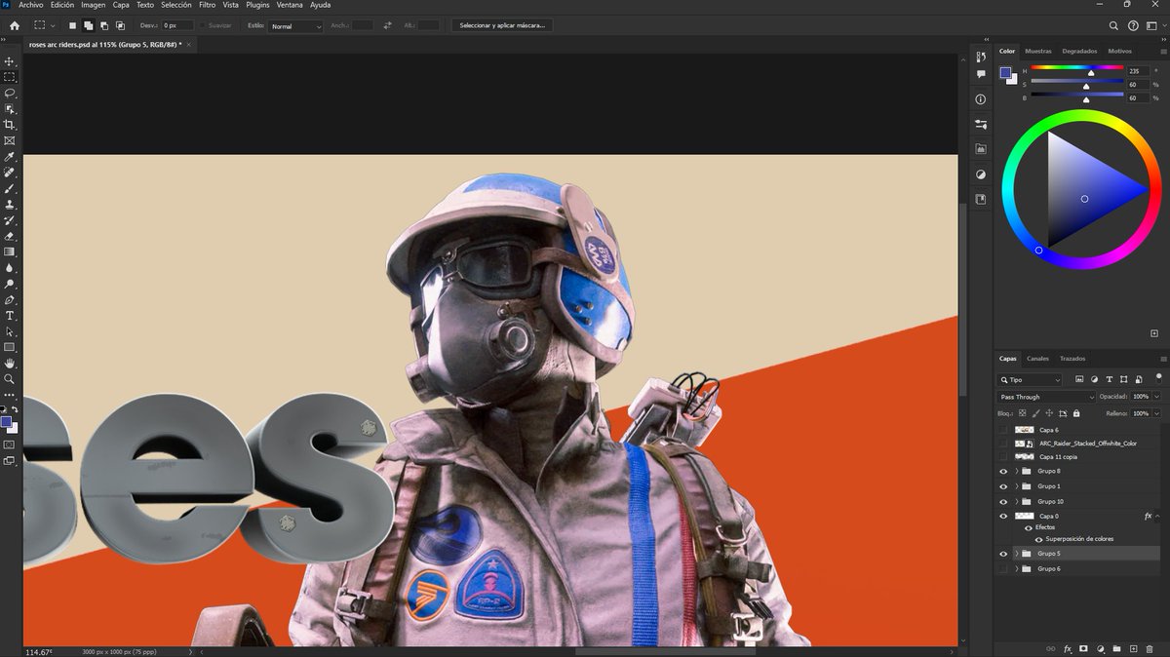Open the Archivo menu
Image resolution: width=1170 pixels, height=657 pixels.
(31, 5)
